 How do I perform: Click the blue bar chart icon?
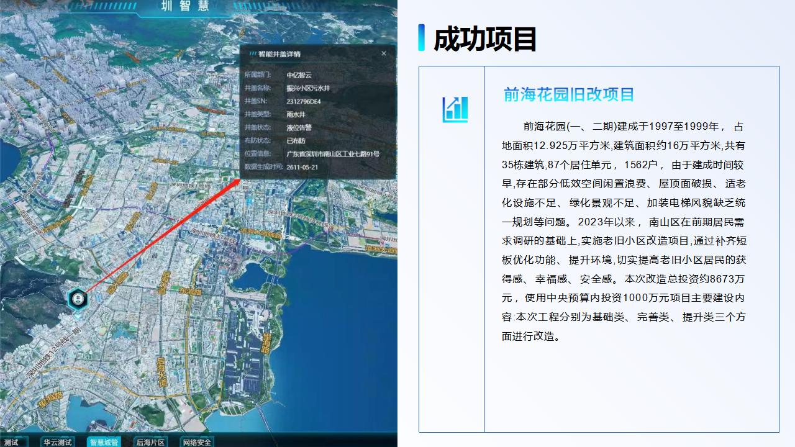[455, 110]
